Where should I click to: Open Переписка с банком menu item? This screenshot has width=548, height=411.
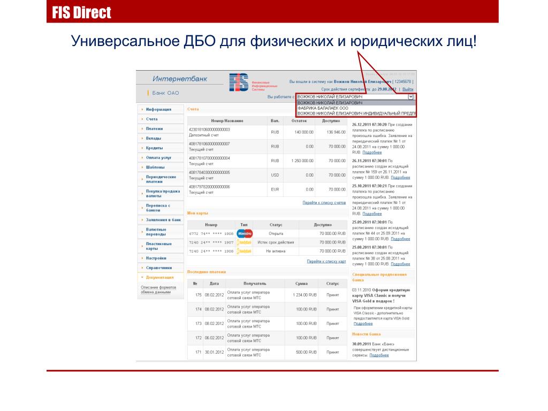(x=161, y=208)
